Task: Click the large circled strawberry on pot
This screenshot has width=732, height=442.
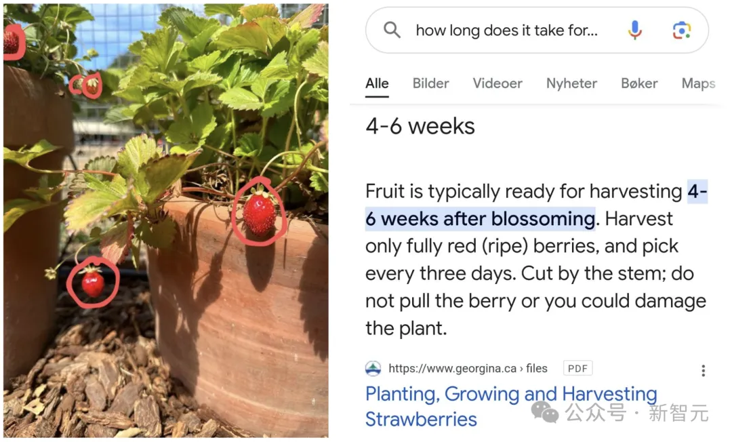Action: [x=259, y=212]
